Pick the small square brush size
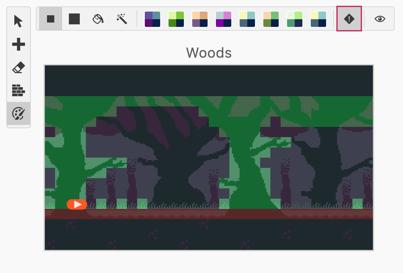The height and width of the screenshot is (273, 403). (51, 19)
